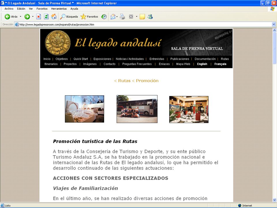
Task: Click 'ACCIONES CON SECTORES ESPECIALIZADOS' text
Action: tap(111, 178)
